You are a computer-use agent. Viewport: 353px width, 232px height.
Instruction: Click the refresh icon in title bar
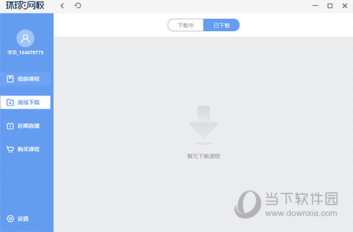coord(78,5)
